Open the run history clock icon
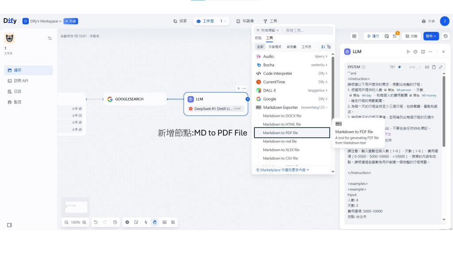 click(387, 36)
